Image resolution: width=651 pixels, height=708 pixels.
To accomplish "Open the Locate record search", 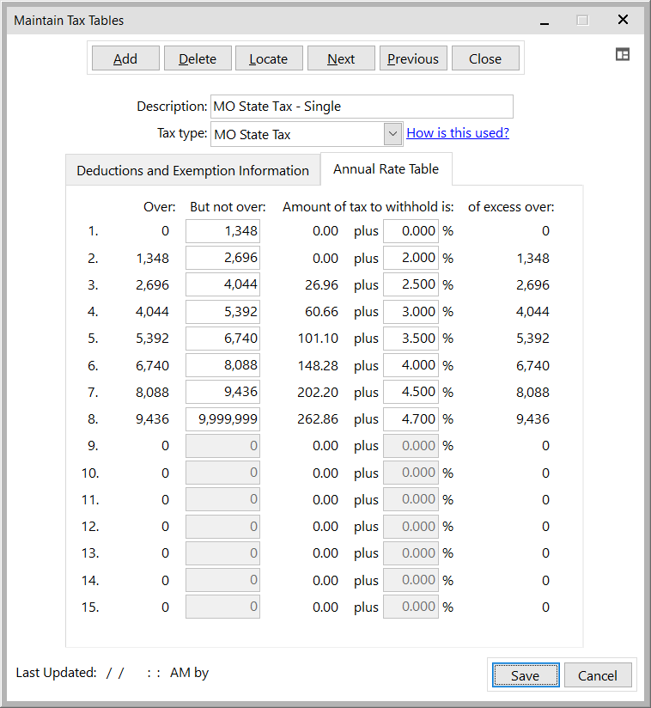I will 268,58.
